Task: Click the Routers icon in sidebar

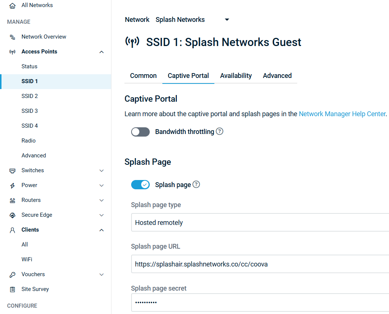Action: pyautogui.click(x=12, y=200)
